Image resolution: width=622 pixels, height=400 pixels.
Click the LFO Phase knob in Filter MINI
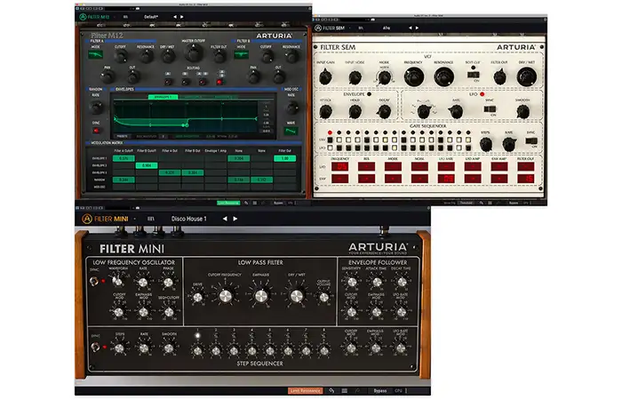point(168,283)
